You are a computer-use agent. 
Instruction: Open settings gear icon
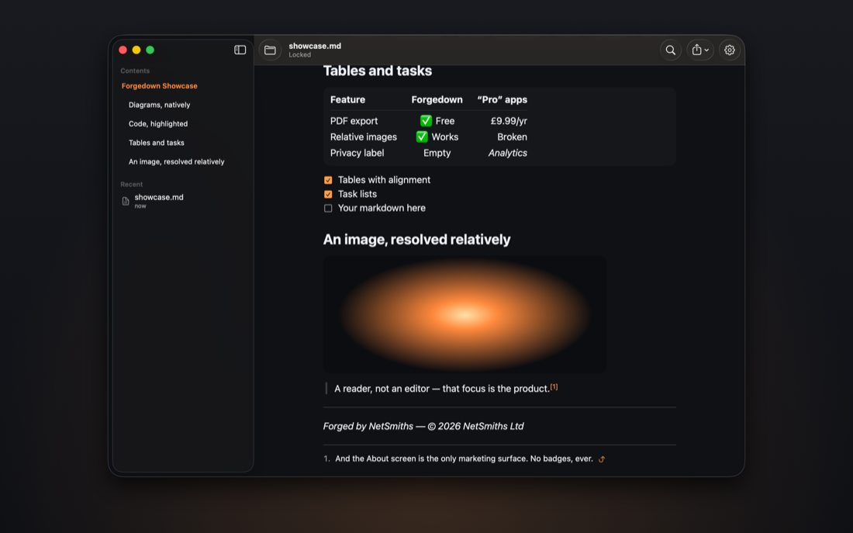[x=730, y=50]
